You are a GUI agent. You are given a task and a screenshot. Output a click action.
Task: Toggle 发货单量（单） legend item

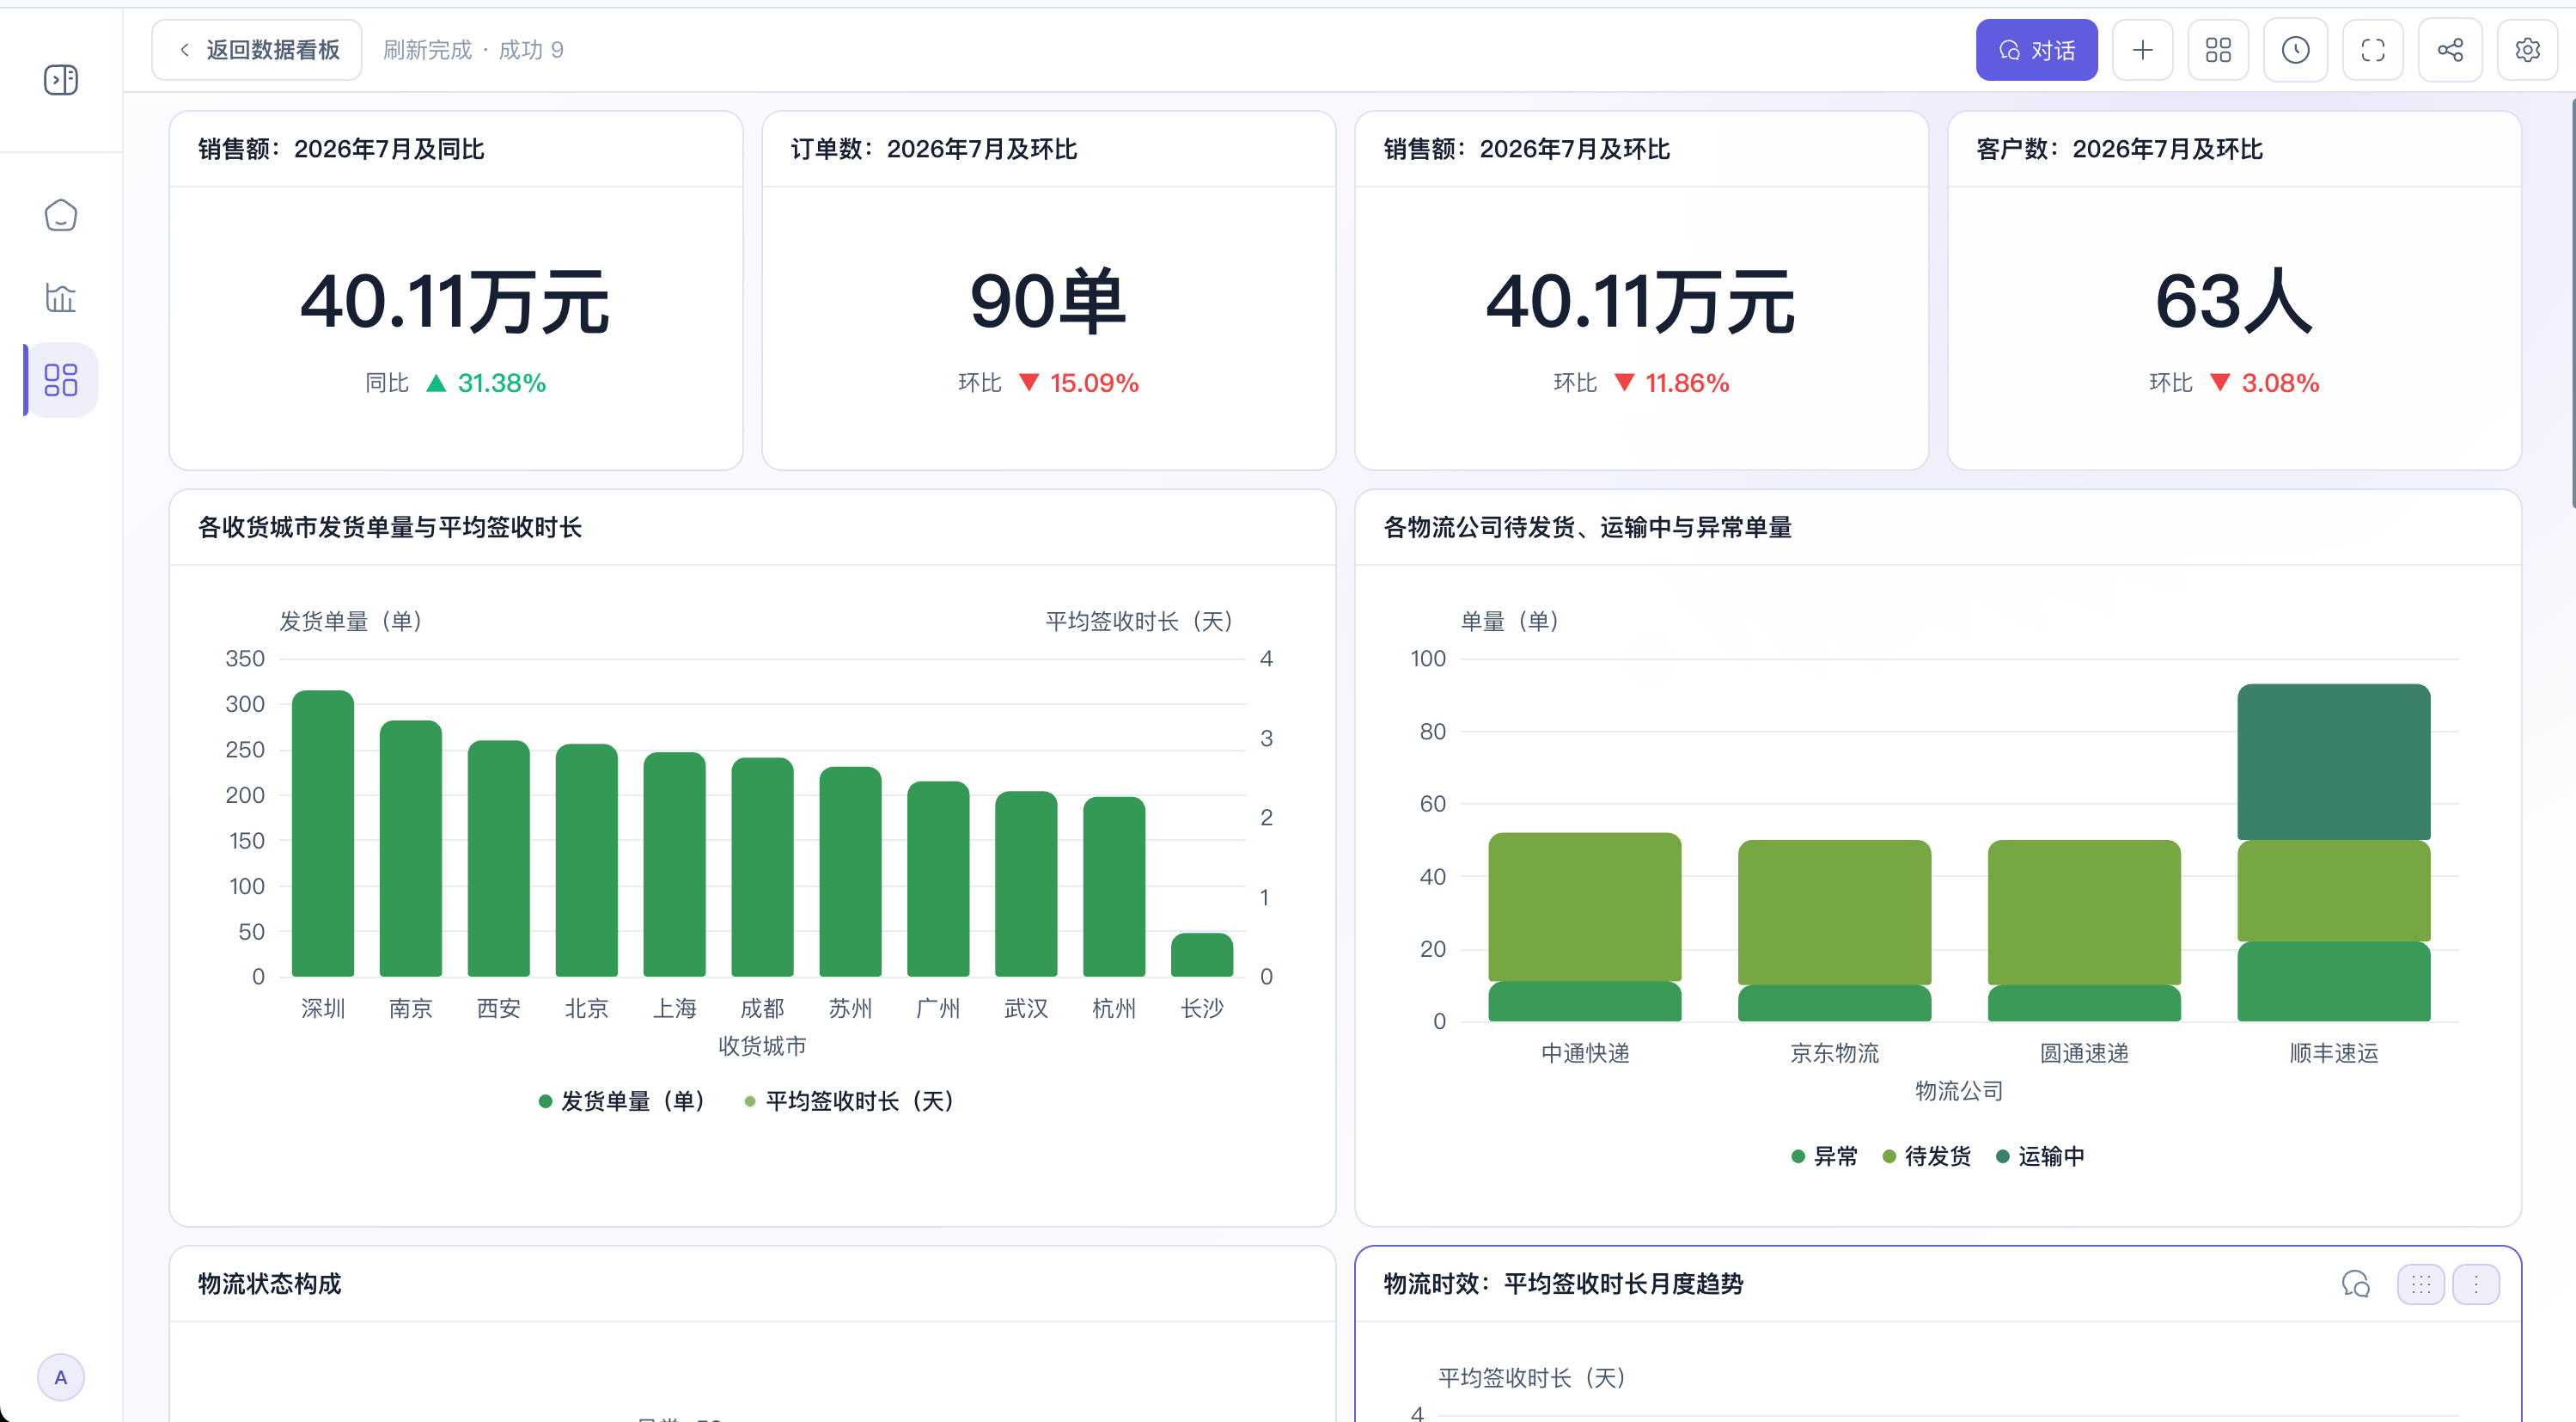point(622,1100)
